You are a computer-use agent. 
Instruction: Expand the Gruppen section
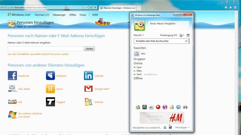pos(139,59)
